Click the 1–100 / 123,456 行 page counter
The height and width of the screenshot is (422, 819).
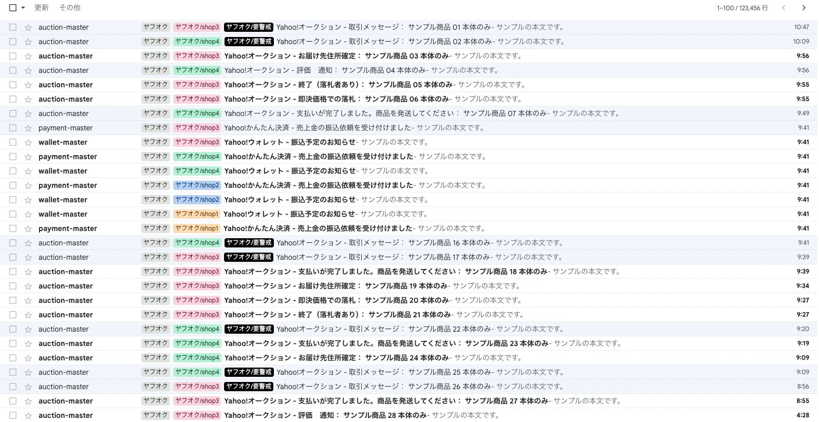click(742, 8)
